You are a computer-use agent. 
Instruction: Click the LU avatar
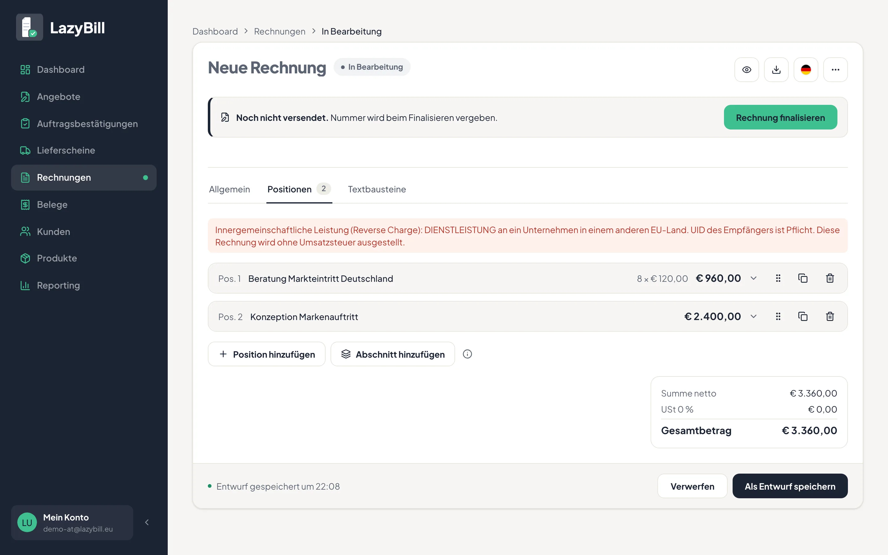tap(27, 523)
